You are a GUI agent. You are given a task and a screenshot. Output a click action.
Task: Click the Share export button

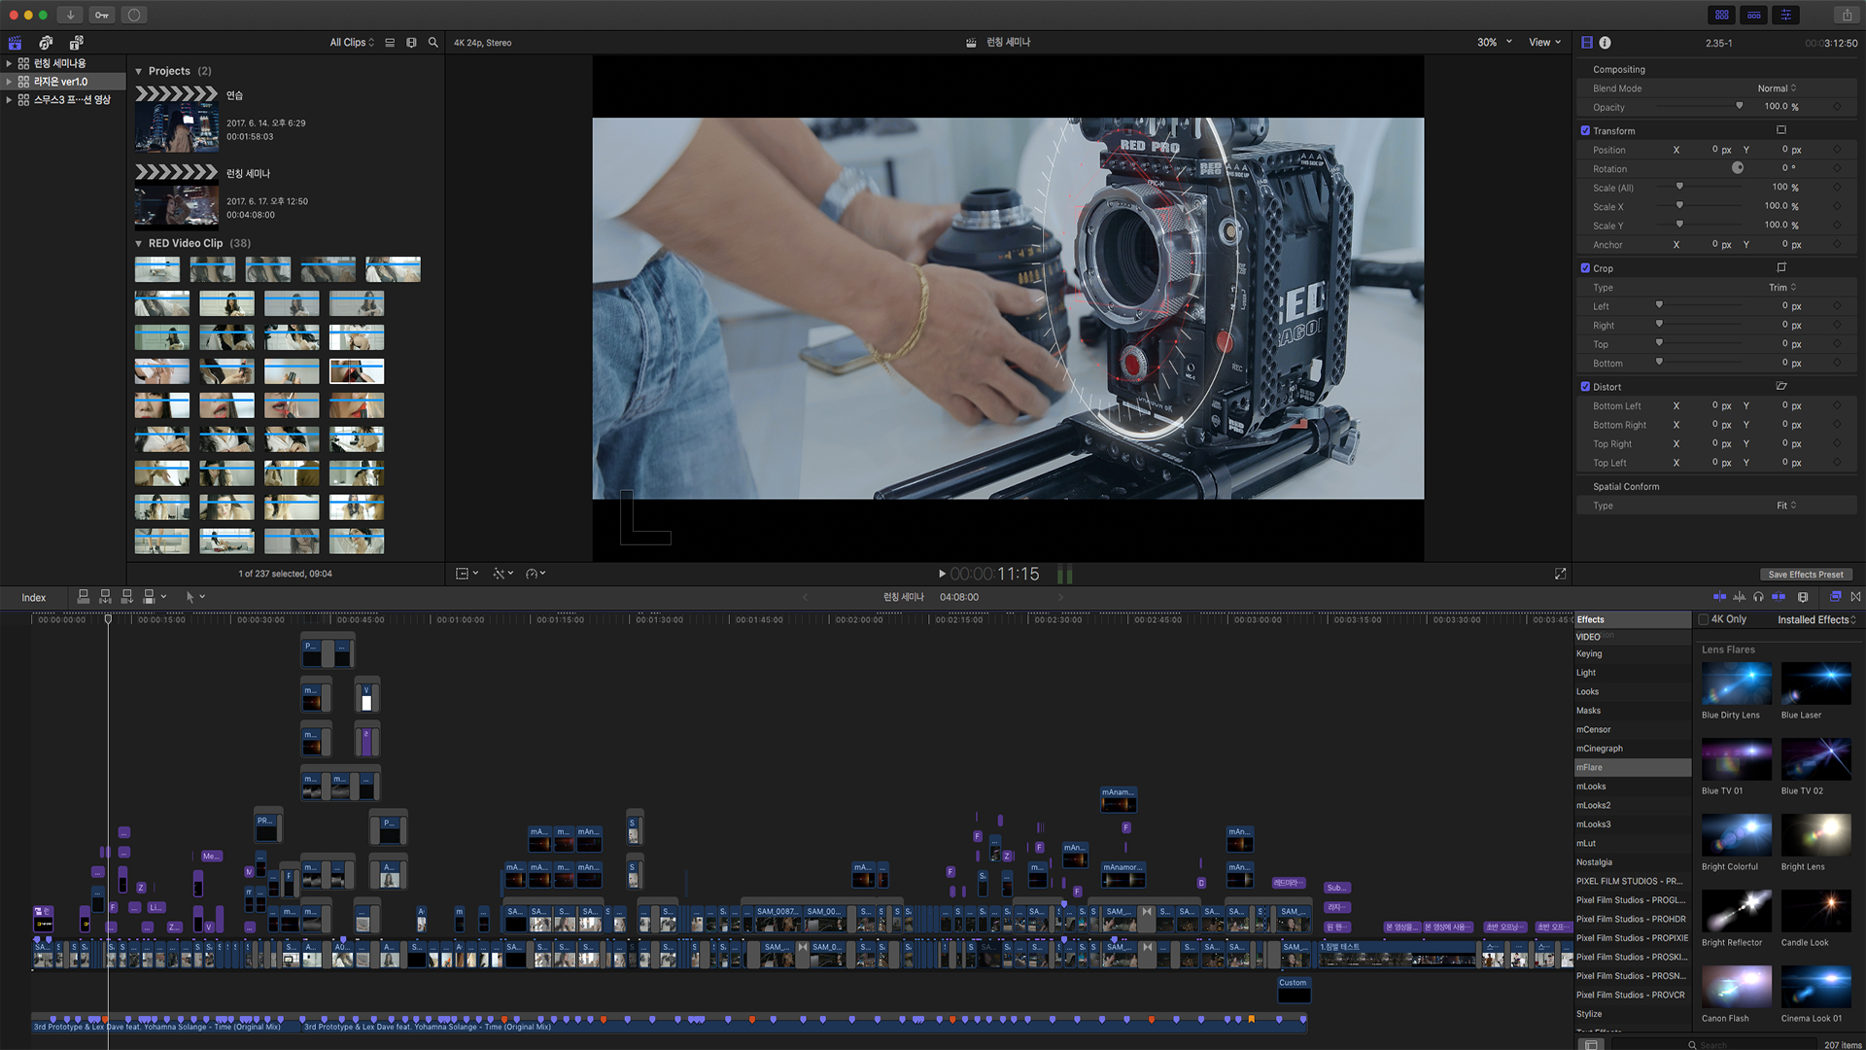tap(1847, 15)
